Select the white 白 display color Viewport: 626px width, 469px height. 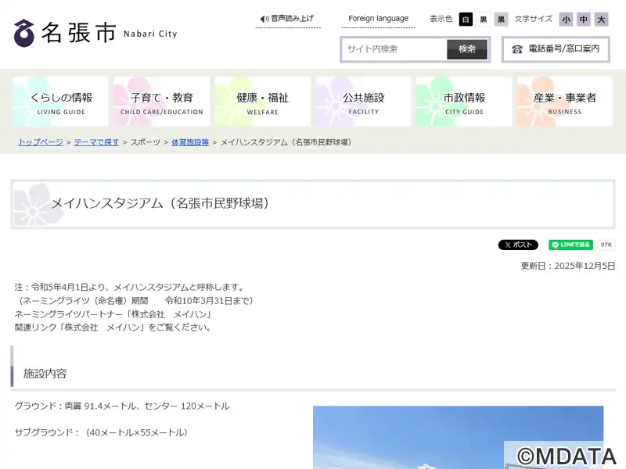click(466, 20)
